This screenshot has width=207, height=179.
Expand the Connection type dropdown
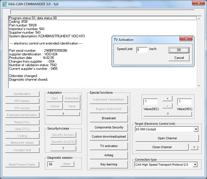(x=195, y=165)
